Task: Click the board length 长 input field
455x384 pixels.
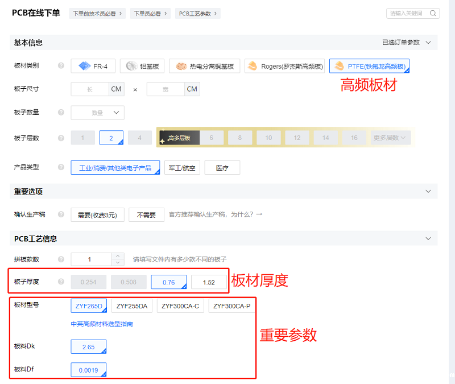Action: click(x=89, y=89)
